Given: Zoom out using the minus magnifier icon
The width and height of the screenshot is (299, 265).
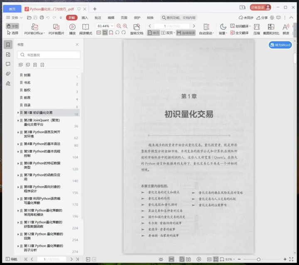Looking at the screenshot, I should [x=119, y=26].
